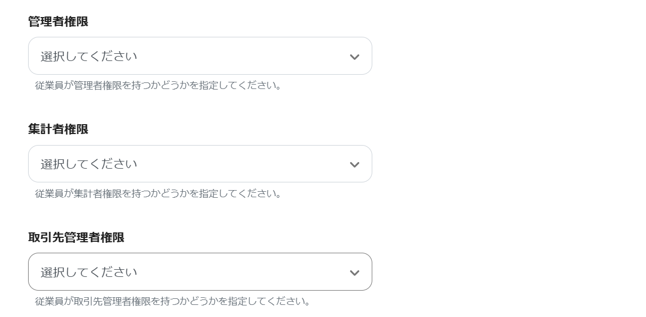Select the word 従業員 in 取引先管理者権限 hint
This screenshot has height=317, width=646.
50,302
